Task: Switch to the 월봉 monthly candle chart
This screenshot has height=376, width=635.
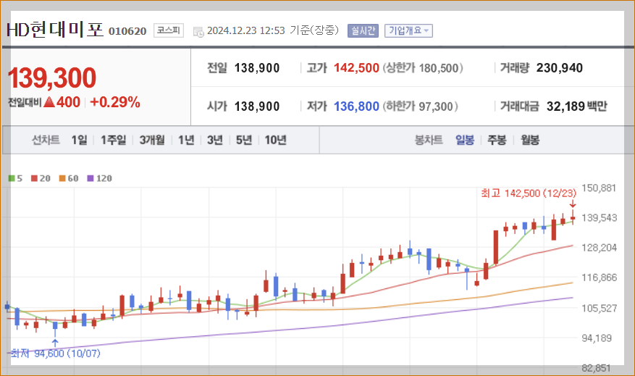Action: pyautogui.click(x=530, y=141)
